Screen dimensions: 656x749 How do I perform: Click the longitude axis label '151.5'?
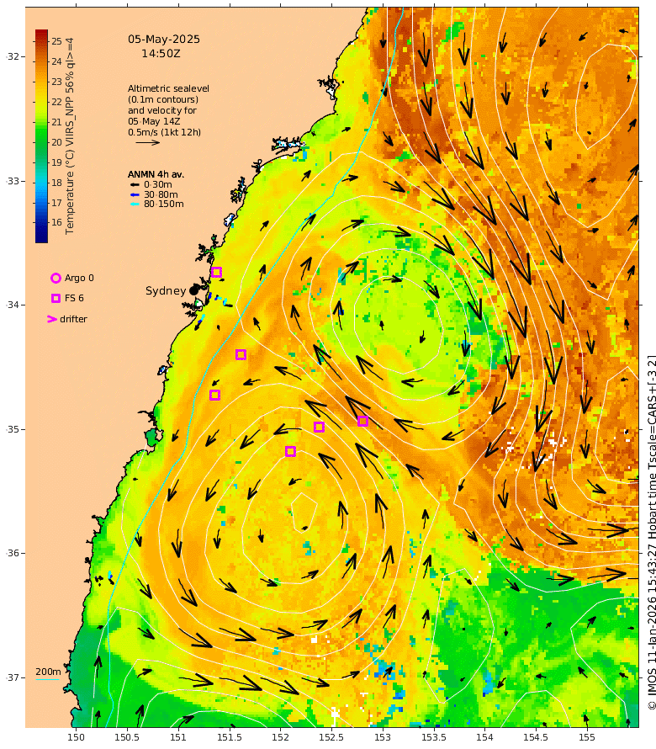point(229,737)
